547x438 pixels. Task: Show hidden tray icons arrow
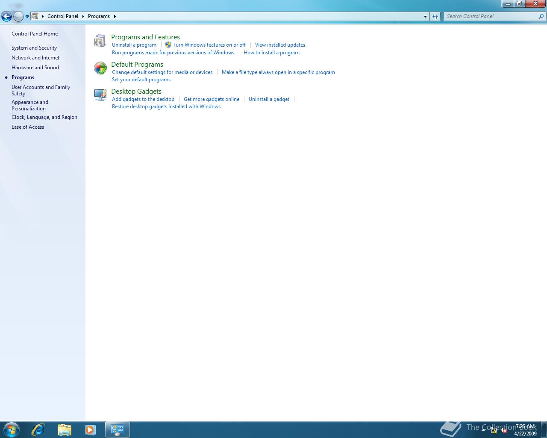483,430
